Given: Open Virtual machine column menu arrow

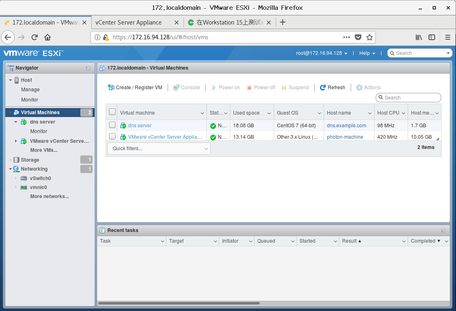Looking at the screenshot, I should [202, 113].
